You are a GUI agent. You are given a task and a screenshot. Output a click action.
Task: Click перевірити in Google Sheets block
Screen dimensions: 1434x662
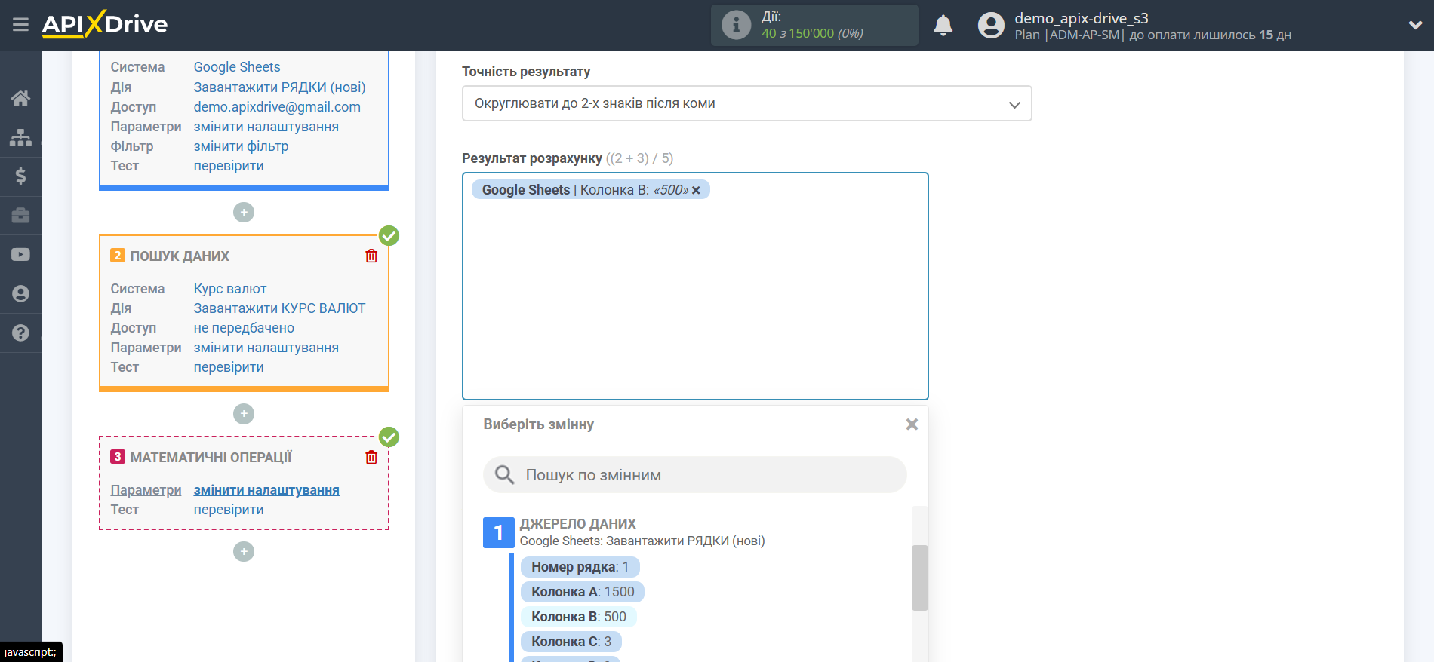[229, 166]
